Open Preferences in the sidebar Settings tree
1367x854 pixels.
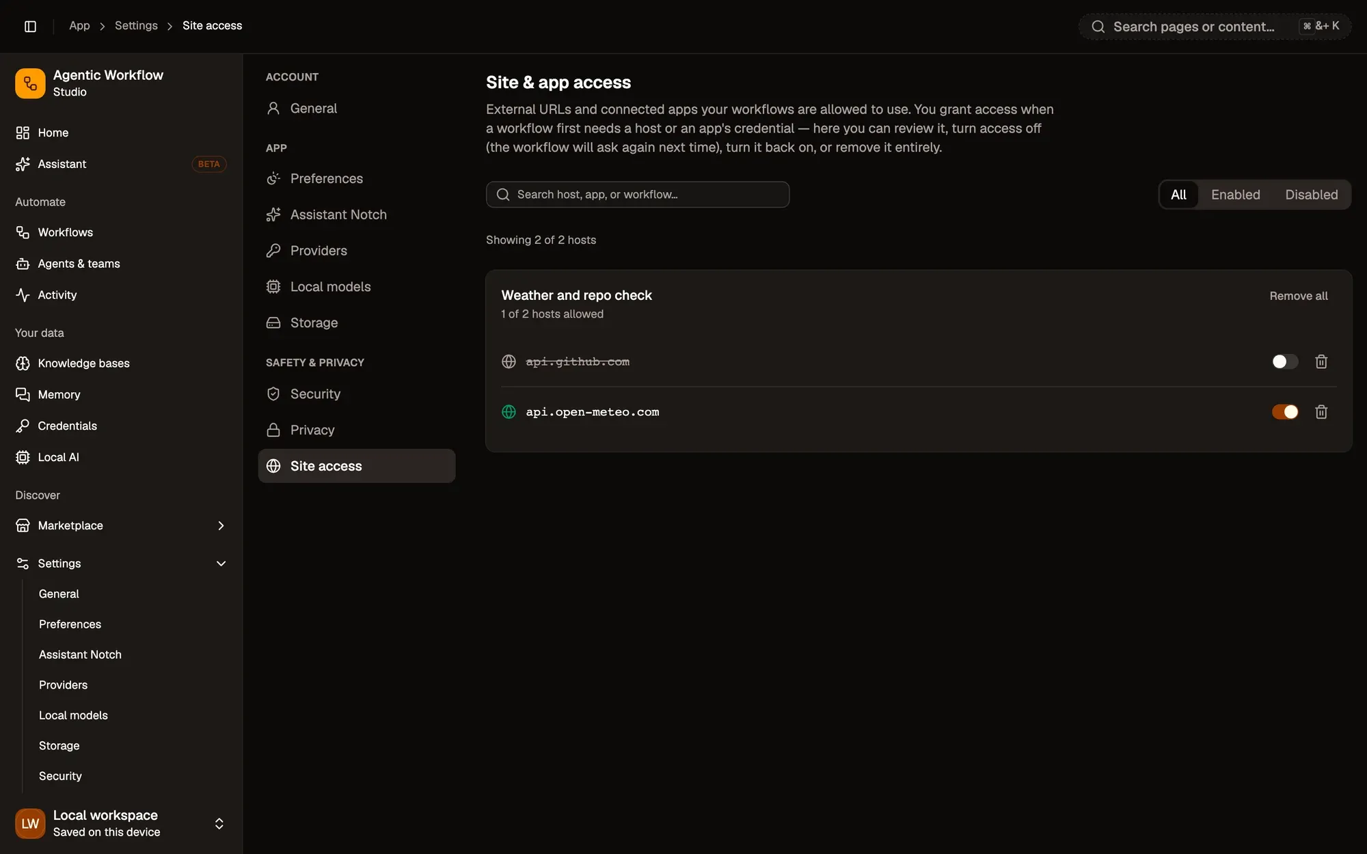[x=70, y=624]
